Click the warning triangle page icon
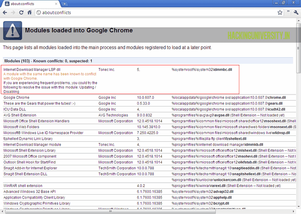 point(13,30)
